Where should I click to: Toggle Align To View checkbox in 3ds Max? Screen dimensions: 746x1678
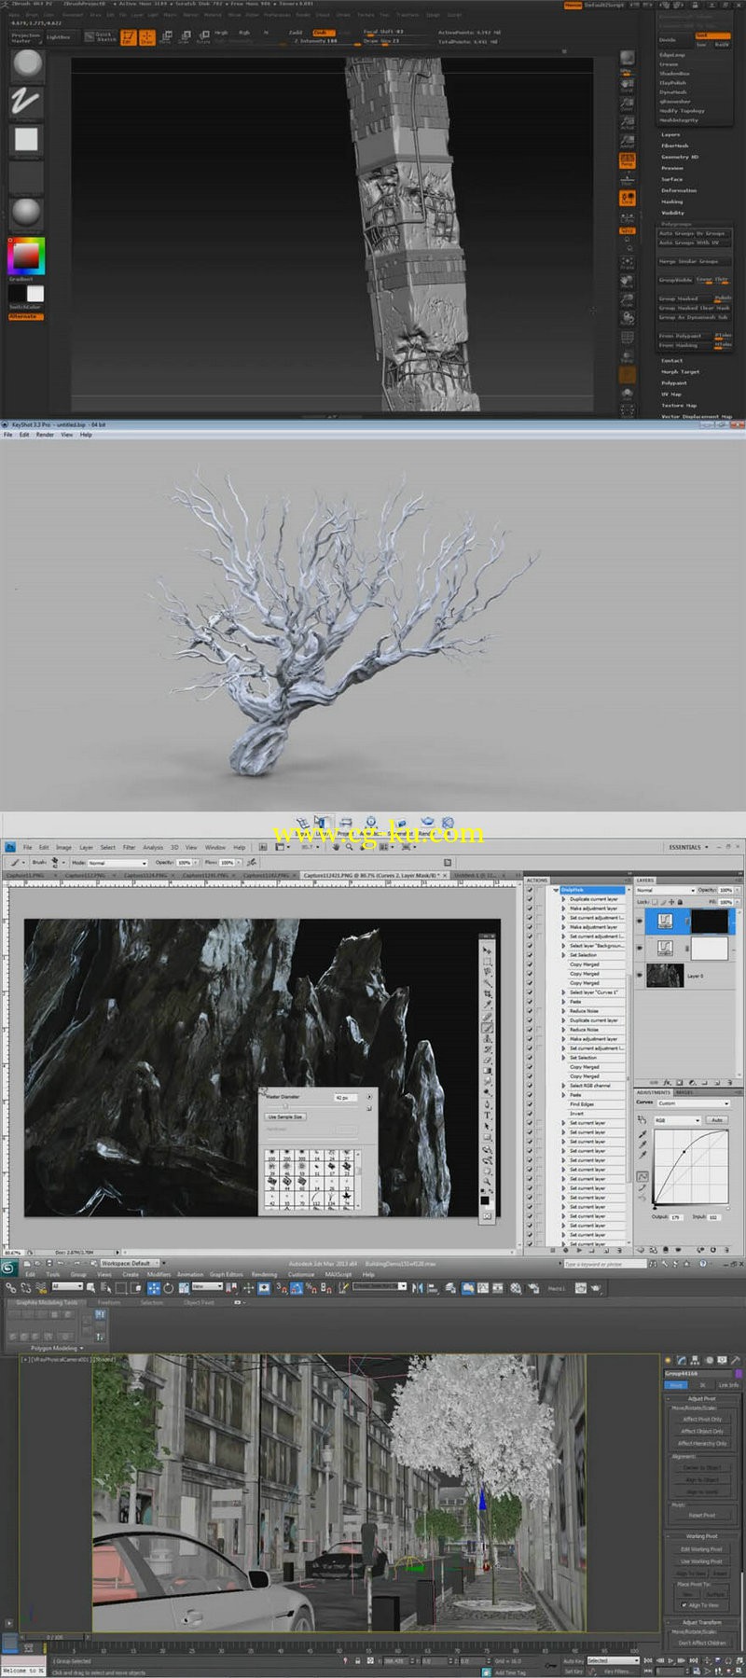tap(684, 1605)
